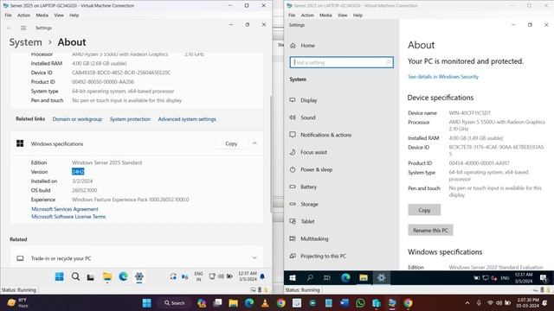
Task: Collapse the Windows specifications section
Action: pos(254,143)
